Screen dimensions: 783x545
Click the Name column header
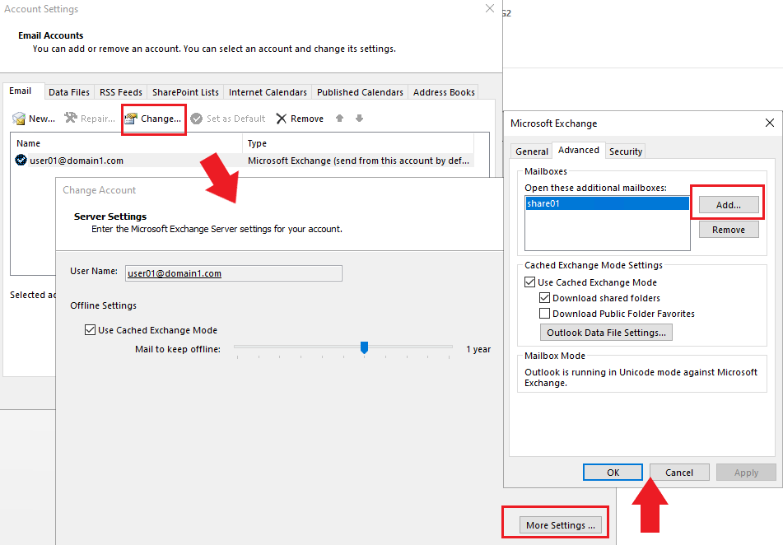(128, 143)
